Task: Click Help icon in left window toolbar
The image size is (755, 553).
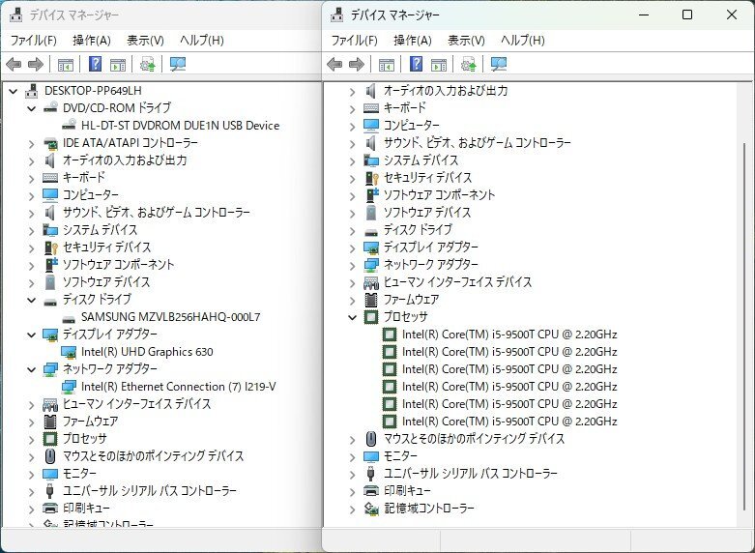Action: coord(96,64)
